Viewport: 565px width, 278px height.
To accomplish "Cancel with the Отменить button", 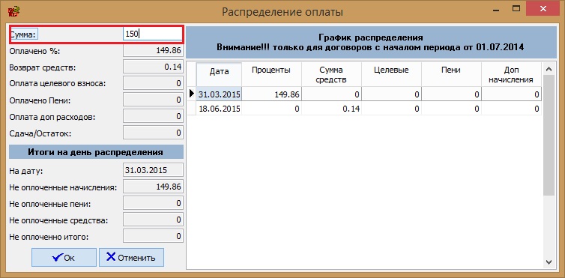I will pyautogui.click(x=131, y=258).
